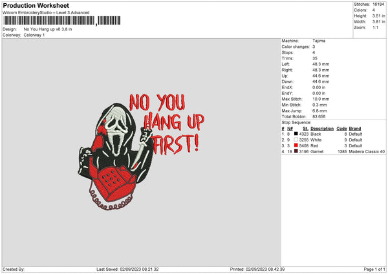The image size is (388, 274).
Task: Click the Height value 3.51 in
Action: [378, 16]
